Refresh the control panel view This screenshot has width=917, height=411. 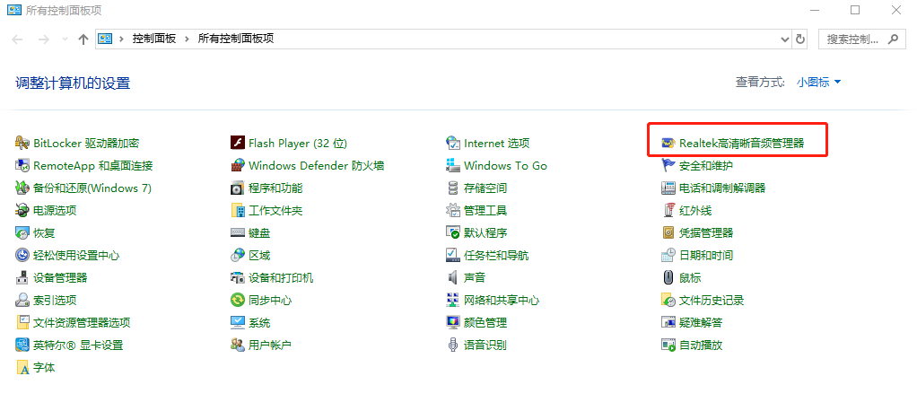[800, 39]
